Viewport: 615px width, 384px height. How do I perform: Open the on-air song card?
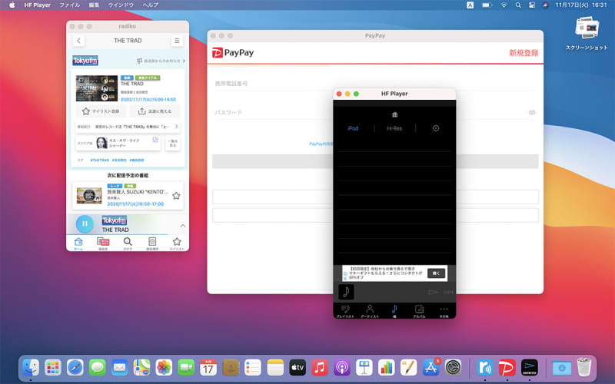pos(118,143)
